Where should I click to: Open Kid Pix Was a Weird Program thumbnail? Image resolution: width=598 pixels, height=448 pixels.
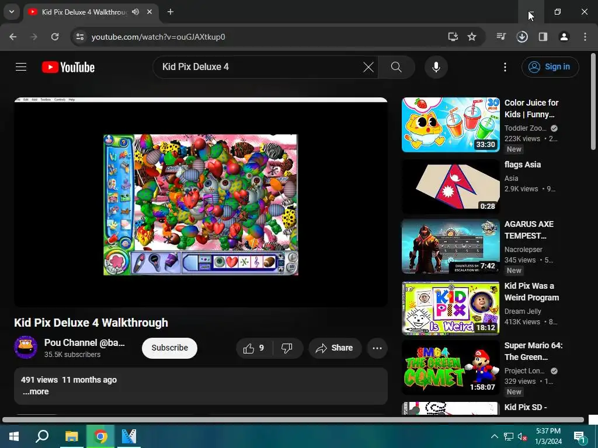click(451, 308)
